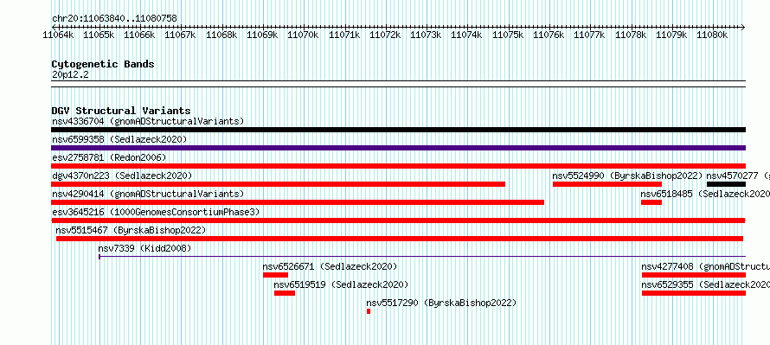Open variant label nsv4290414 (gnomADStructuralVariants)

click(x=148, y=194)
